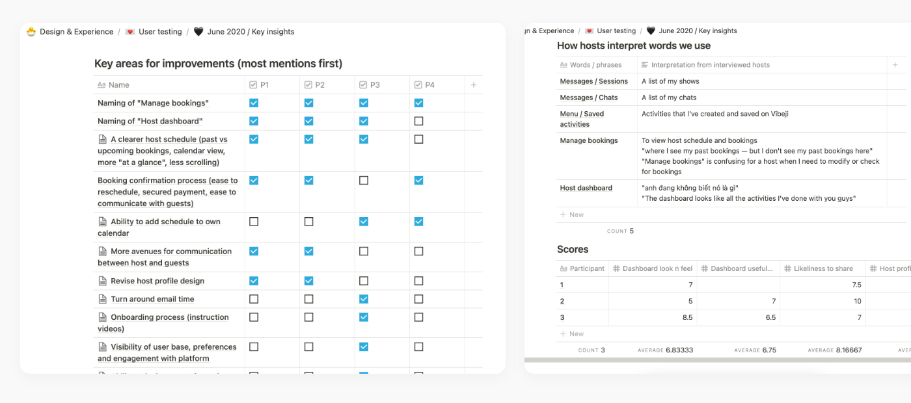Click the horizontal scrollbar under Scores table
Image resolution: width=911 pixels, height=403 pixels.
(716, 359)
